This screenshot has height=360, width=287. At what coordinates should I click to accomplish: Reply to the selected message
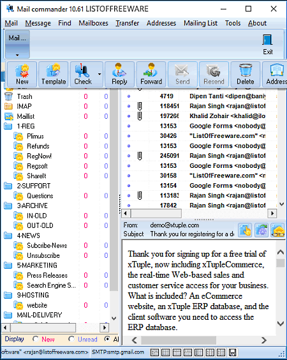point(119,74)
